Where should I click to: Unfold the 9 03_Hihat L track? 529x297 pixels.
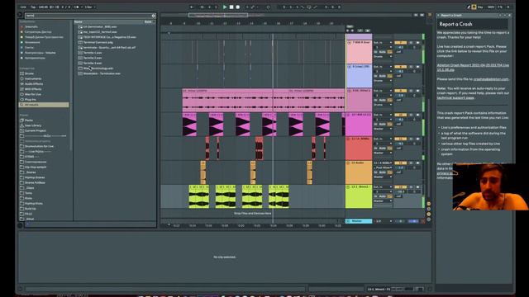tap(349, 91)
